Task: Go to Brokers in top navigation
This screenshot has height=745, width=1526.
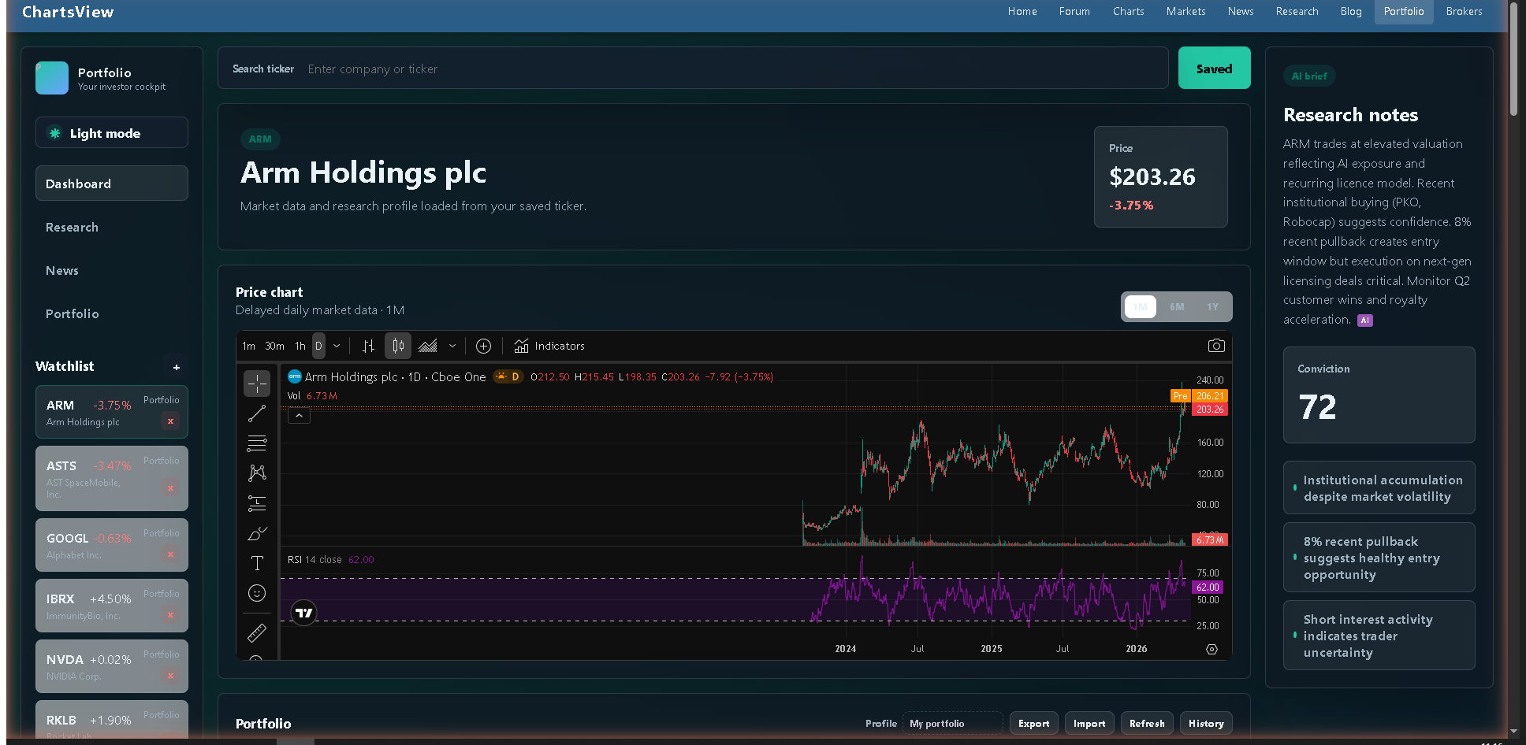Action: point(1465,12)
